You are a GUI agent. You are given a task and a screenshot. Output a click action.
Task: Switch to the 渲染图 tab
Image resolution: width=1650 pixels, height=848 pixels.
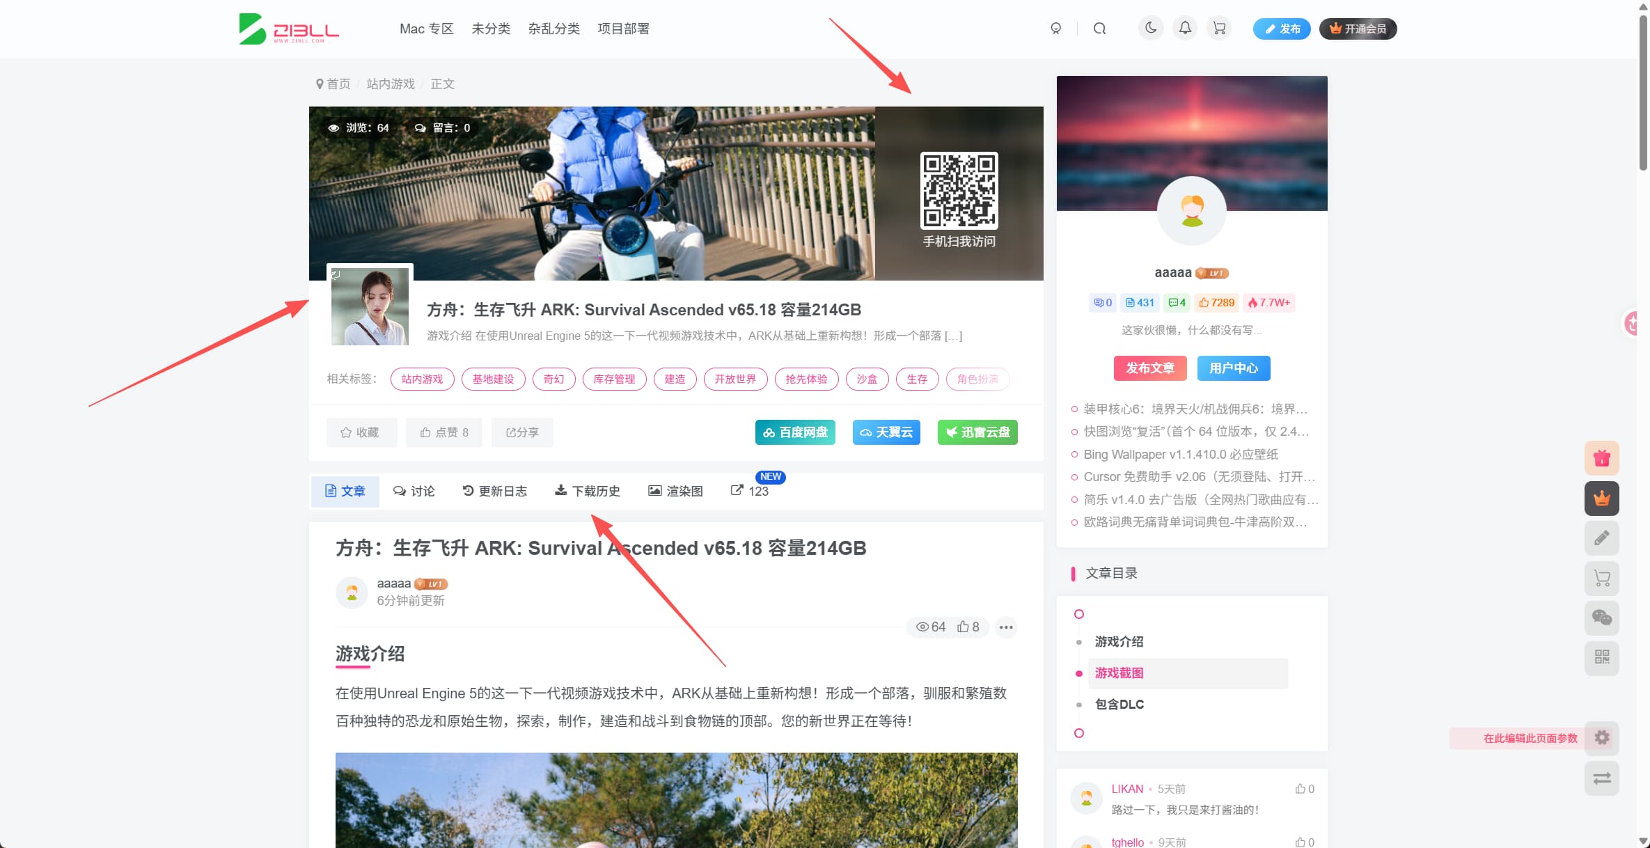click(675, 492)
